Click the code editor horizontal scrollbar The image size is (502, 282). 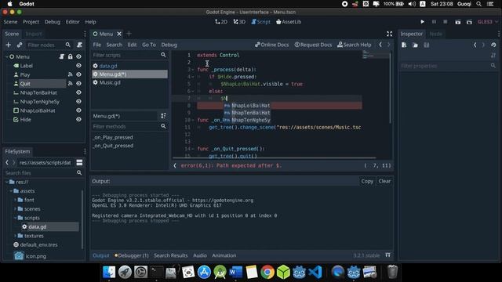point(274,158)
